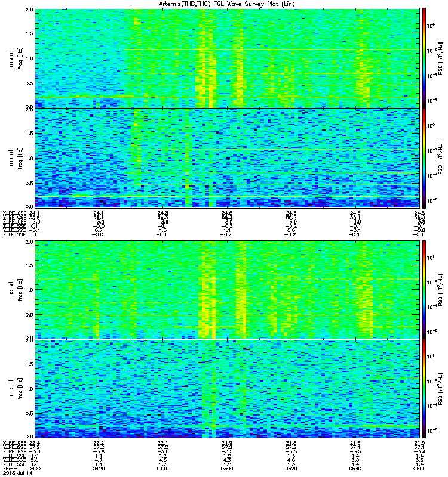The height and width of the screenshot is (477, 448).
Task: Click the "0500" time tick label
Action: click(x=227, y=469)
